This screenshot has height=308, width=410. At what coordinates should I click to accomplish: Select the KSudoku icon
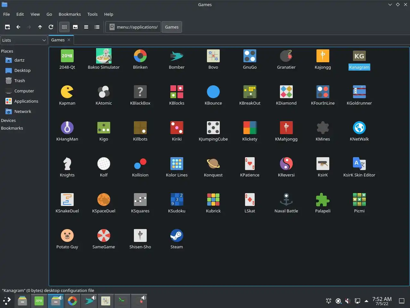point(177,200)
